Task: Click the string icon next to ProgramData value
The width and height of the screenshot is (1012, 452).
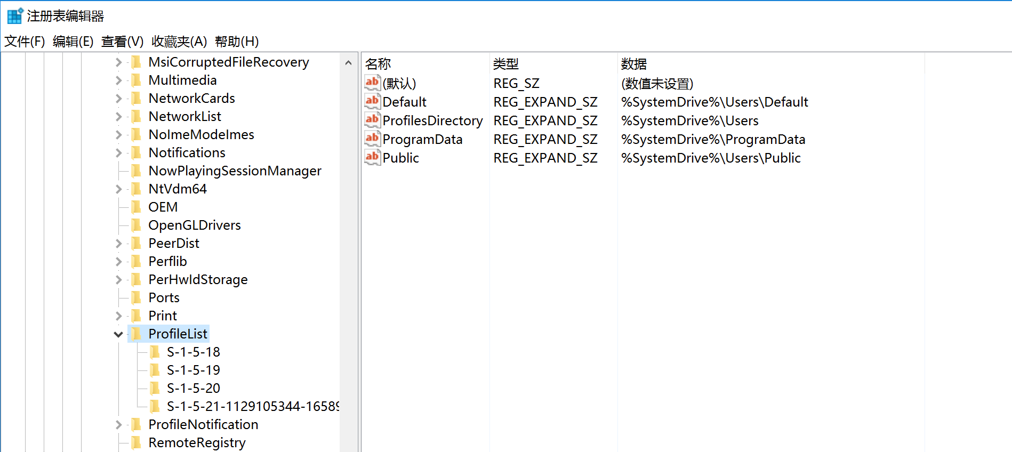Action: point(372,139)
